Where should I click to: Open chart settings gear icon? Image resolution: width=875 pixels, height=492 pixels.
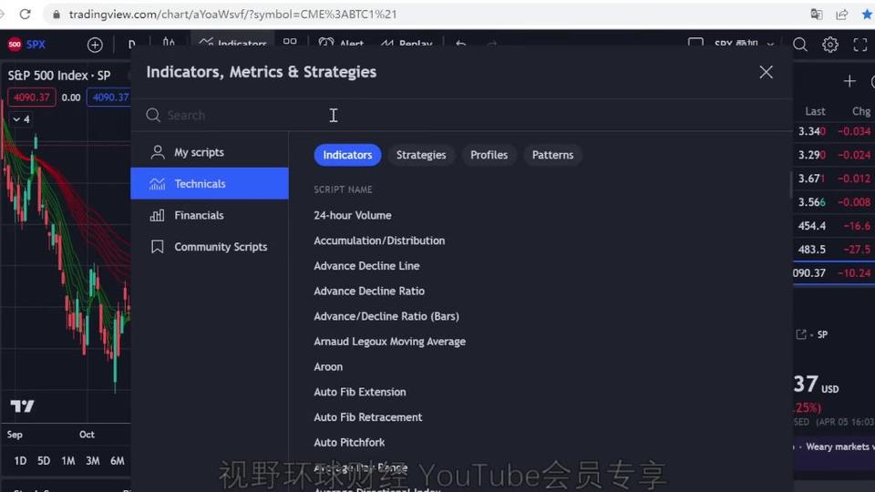830,45
